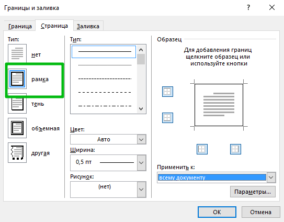Screen dimensions: 284x222
Task: Toggle the right border button in preview
Action: tap(235, 149)
